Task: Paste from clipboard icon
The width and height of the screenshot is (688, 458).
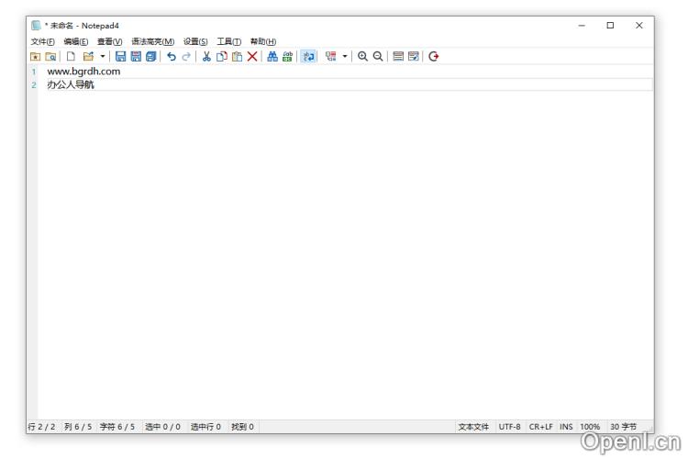Action: pos(237,57)
